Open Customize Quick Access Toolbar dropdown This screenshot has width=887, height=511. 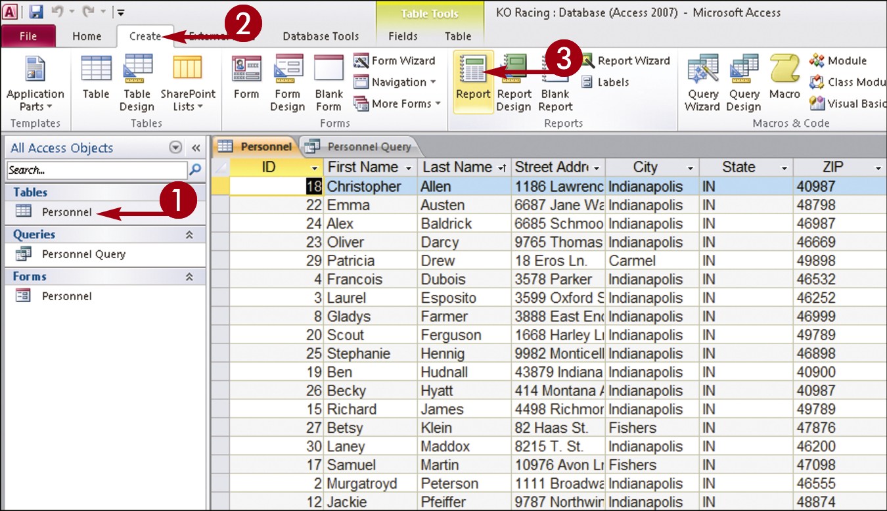pos(121,12)
